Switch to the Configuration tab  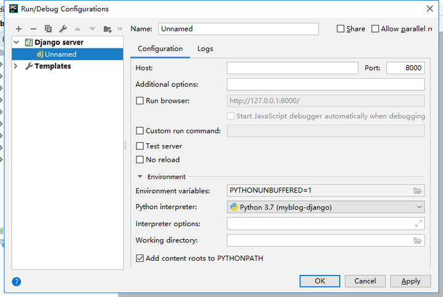tap(160, 49)
